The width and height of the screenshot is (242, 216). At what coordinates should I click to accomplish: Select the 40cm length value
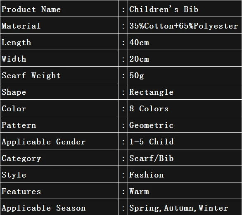[139, 42]
